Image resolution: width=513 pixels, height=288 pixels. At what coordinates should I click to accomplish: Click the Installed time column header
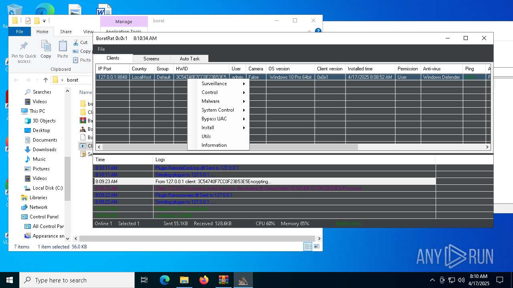[370, 69]
